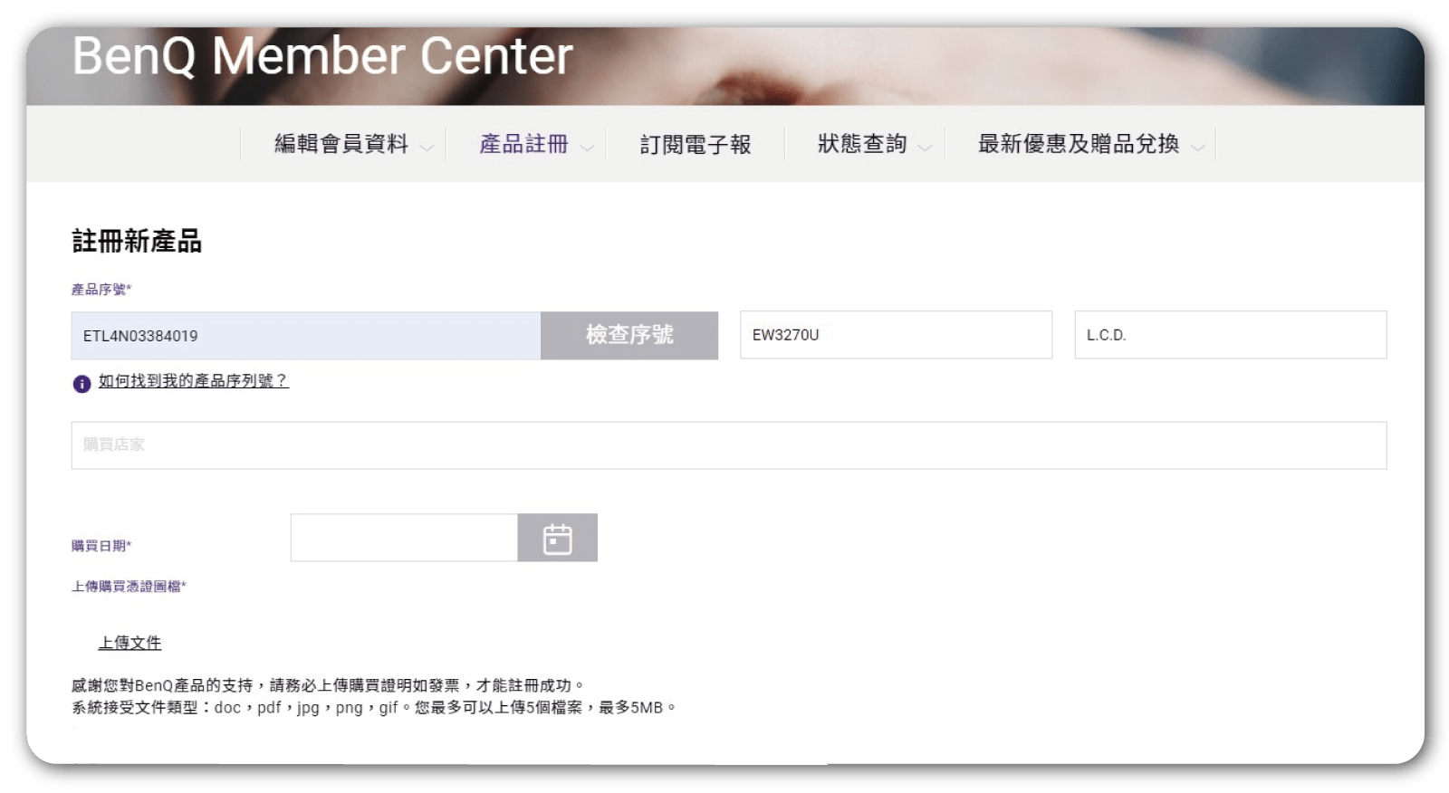Image resolution: width=1449 pixels, height=793 pixels.
Task: Select the 產品註冊 navigation item
Action: point(523,144)
